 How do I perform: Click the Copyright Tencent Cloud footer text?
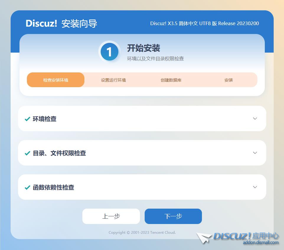click(142, 233)
